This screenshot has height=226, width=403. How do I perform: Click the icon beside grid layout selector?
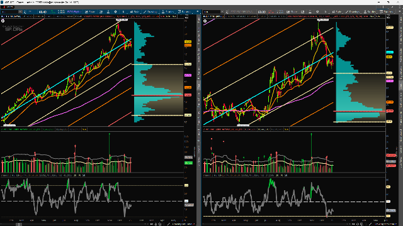pyautogui.click(x=392, y=7)
